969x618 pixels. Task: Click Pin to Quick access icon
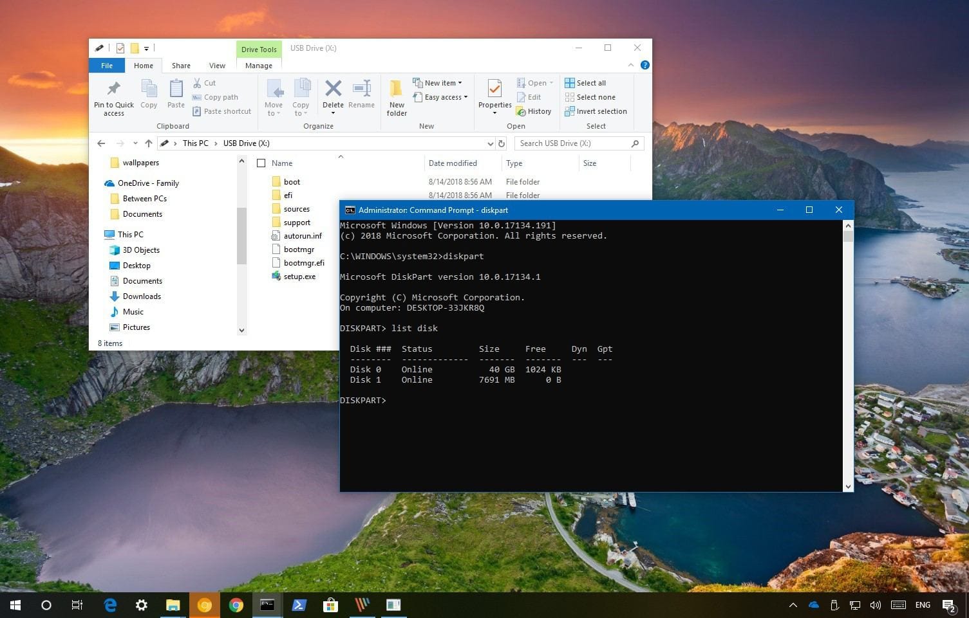[114, 88]
